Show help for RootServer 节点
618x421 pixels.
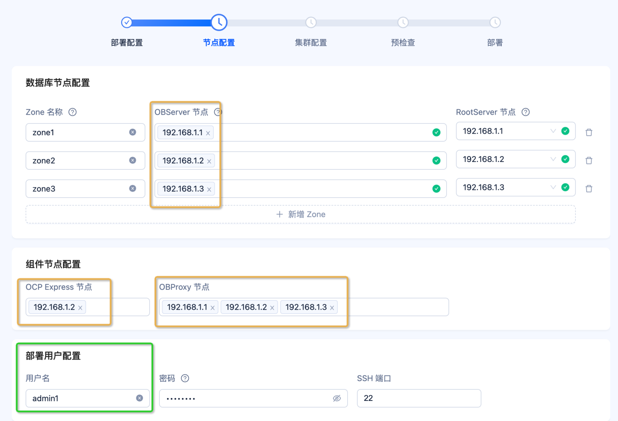coord(526,112)
